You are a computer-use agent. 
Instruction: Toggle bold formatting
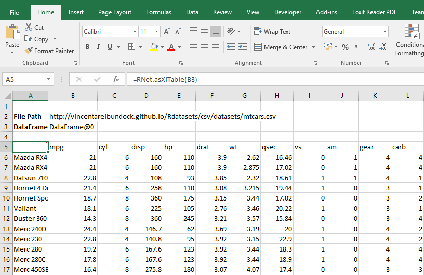(87, 47)
